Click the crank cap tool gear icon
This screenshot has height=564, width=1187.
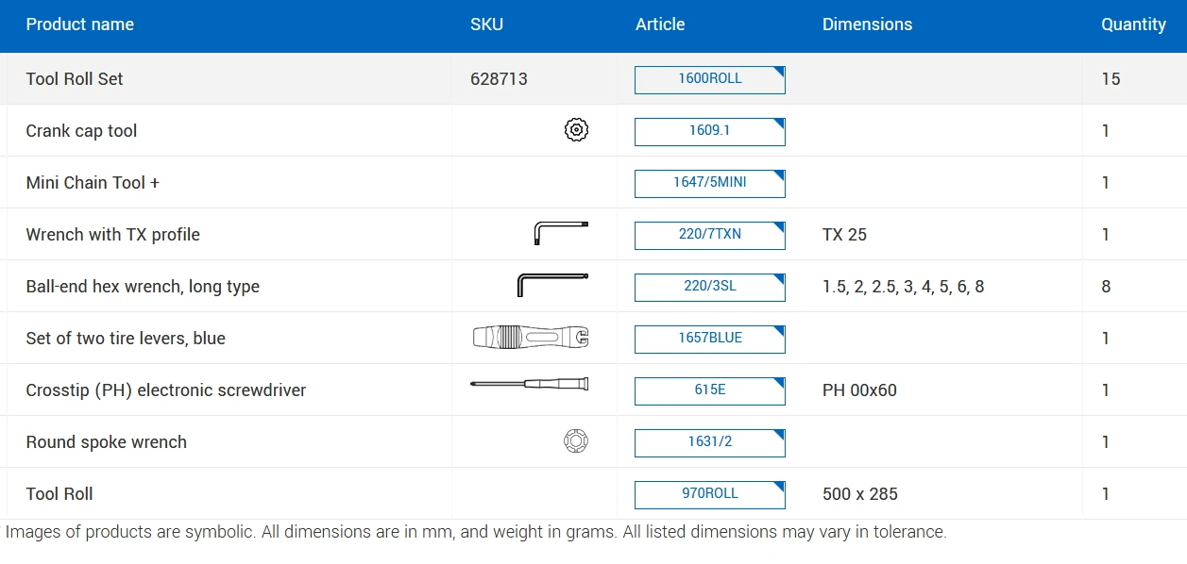click(576, 131)
